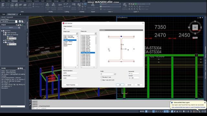
Task: Select the Member tool in the ribbon
Action: (3, 6)
